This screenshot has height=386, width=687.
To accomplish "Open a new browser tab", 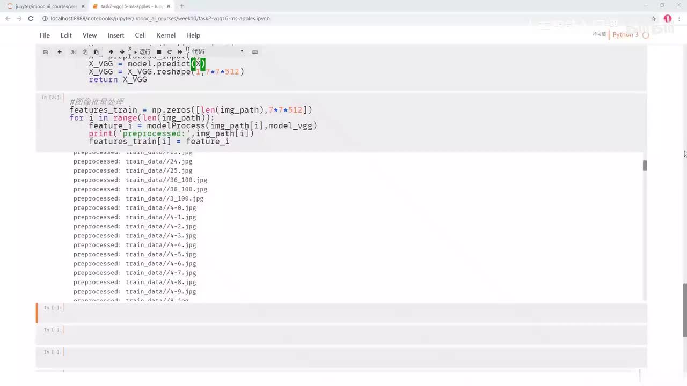I will click(182, 6).
